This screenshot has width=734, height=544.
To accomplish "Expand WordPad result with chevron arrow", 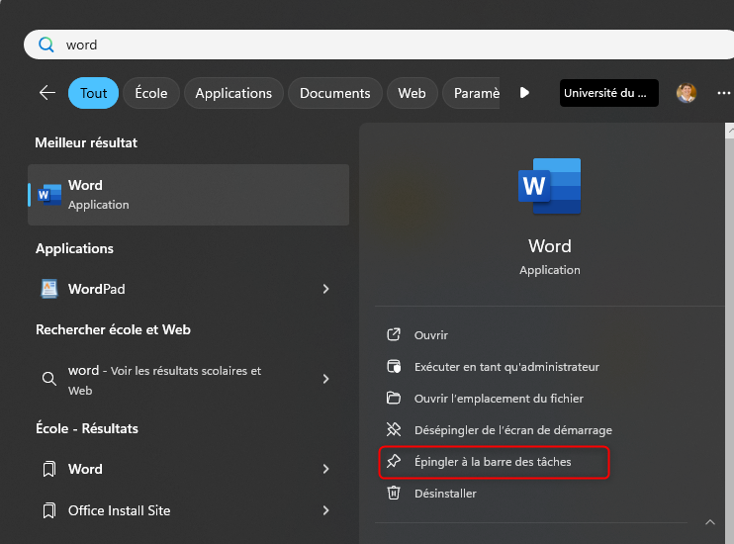I will point(325,289).
